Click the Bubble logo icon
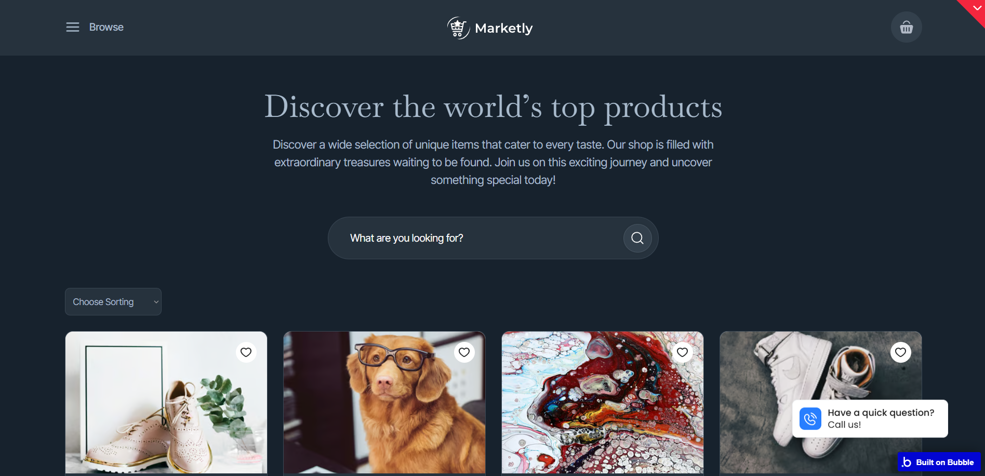985x476 pixels. coord(907,462)
